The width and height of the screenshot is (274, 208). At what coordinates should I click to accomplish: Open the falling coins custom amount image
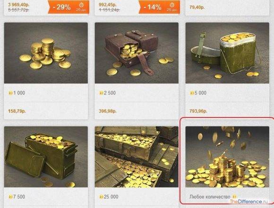coord(227,157)
